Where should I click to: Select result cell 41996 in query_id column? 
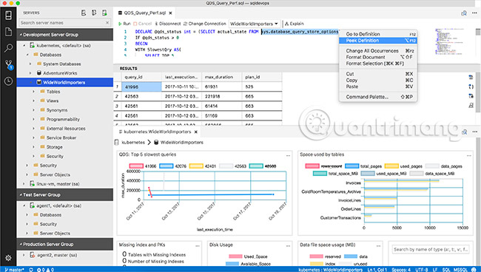pyautogui.click(x=141, y=86)
